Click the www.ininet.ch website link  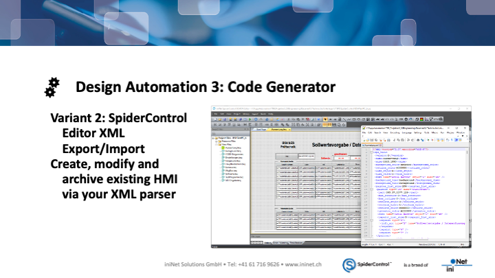[303, 264]
